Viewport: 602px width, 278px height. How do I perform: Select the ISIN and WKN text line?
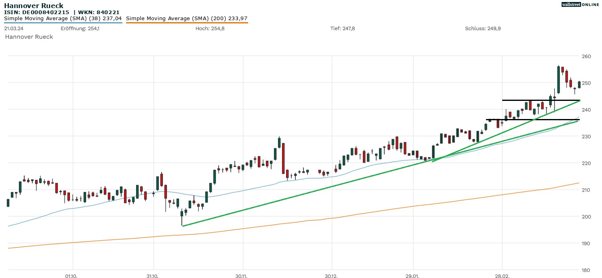61,13
